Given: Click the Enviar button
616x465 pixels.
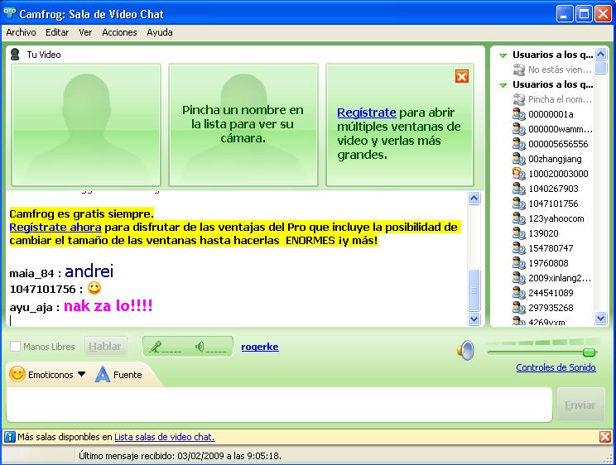Looking at the screenshot, I should (x=580, y=405).
